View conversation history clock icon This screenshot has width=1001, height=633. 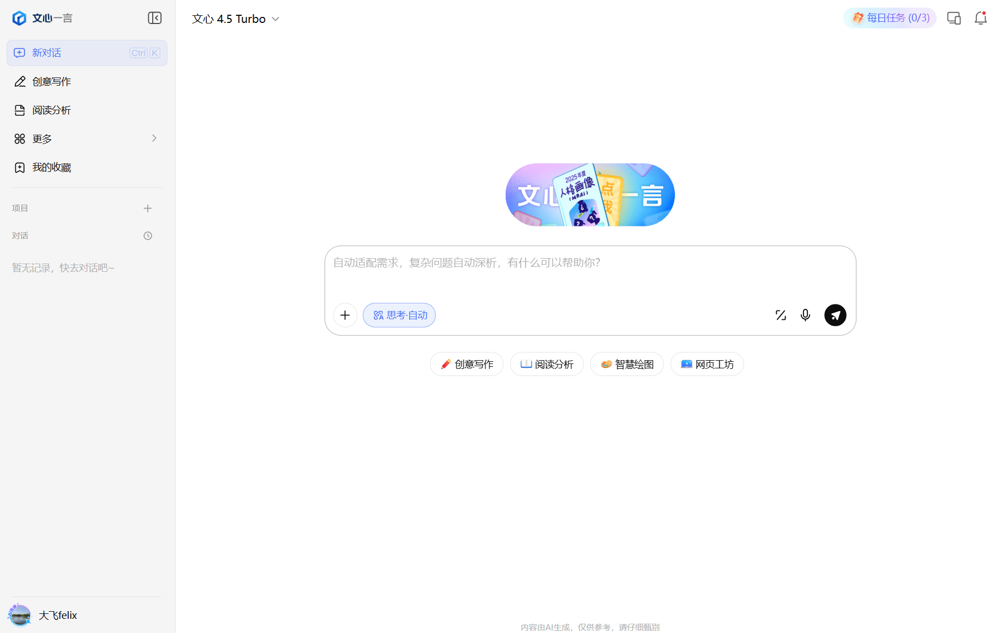148,236
